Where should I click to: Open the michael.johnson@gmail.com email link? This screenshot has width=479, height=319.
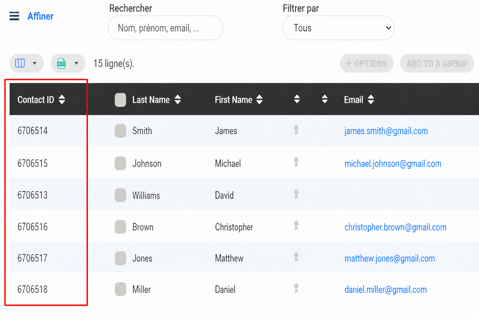click(x=393, y=164)
